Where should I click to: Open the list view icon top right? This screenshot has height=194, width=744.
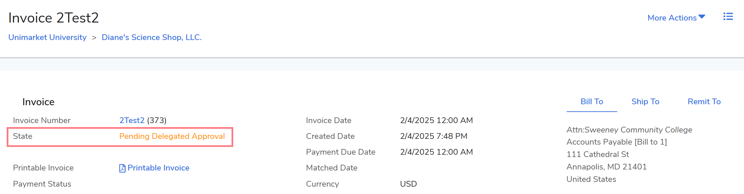[x=728, y=17]
